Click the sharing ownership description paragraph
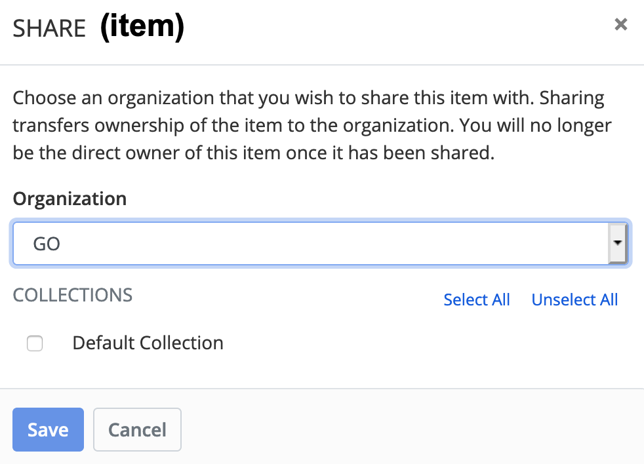The width and height of the screenshot is (644, 464). coord(308,126)
